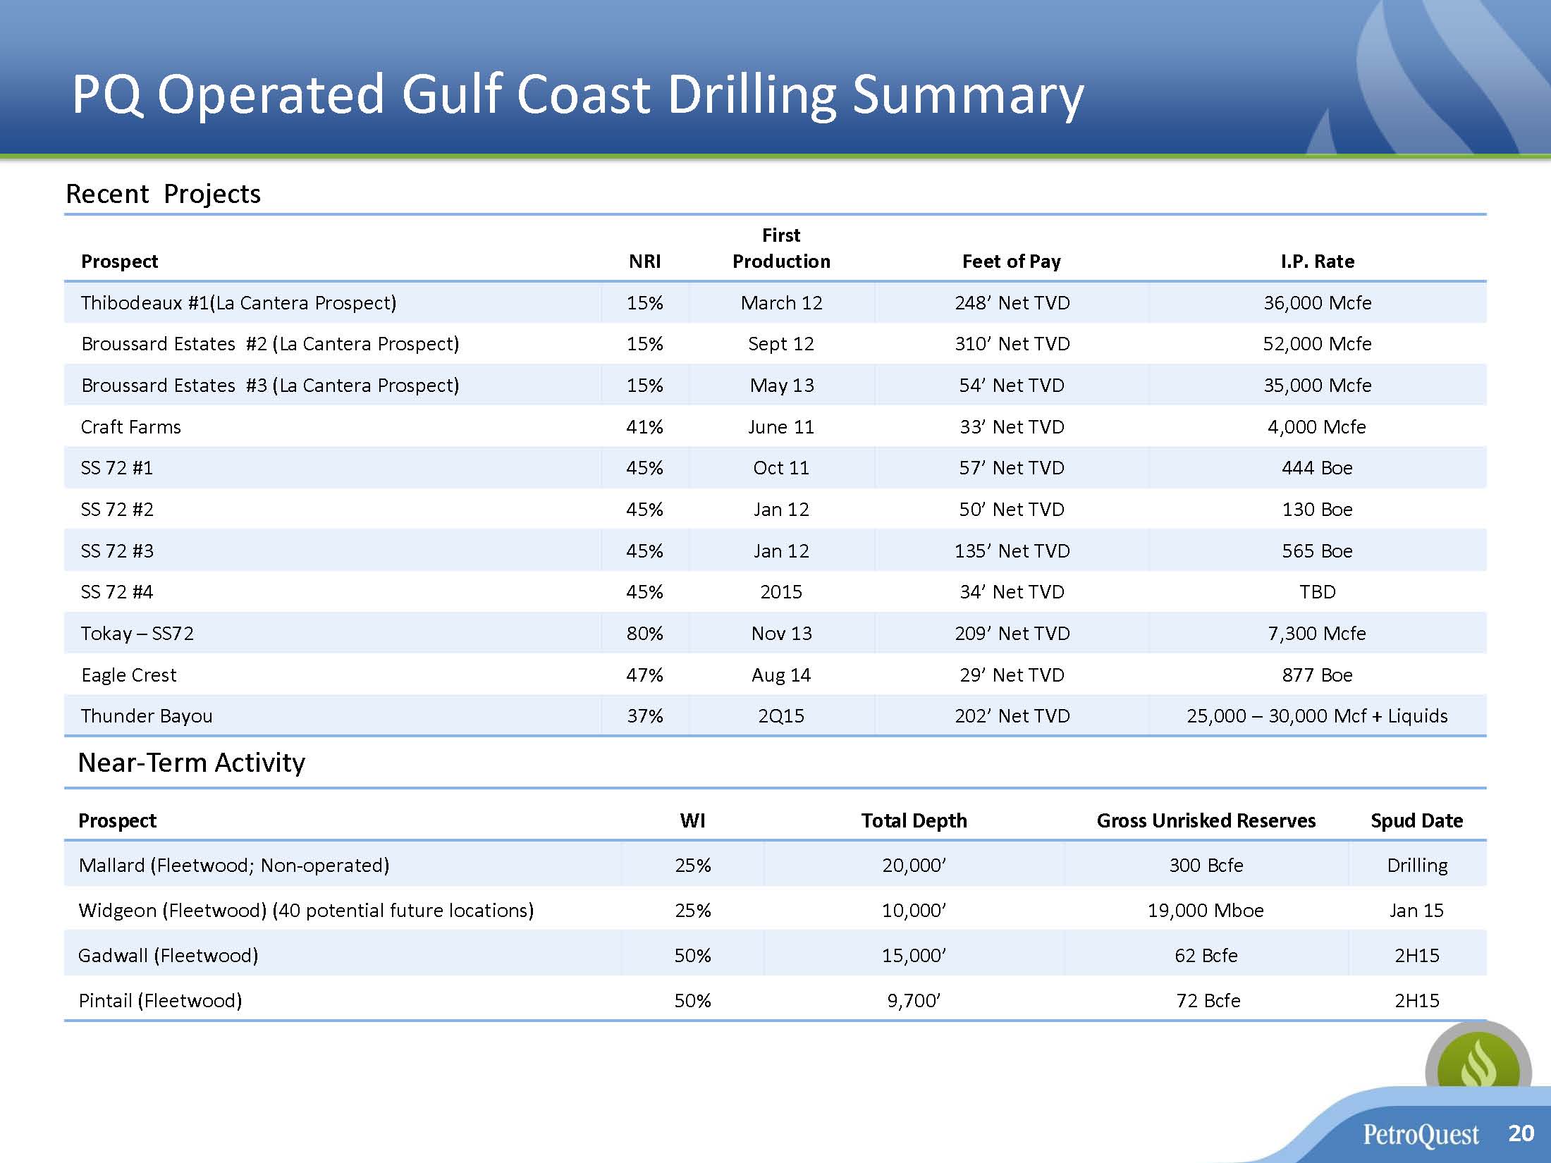
Task: Select the Craft Farms prospect cell
Action: tap(131, 427)
